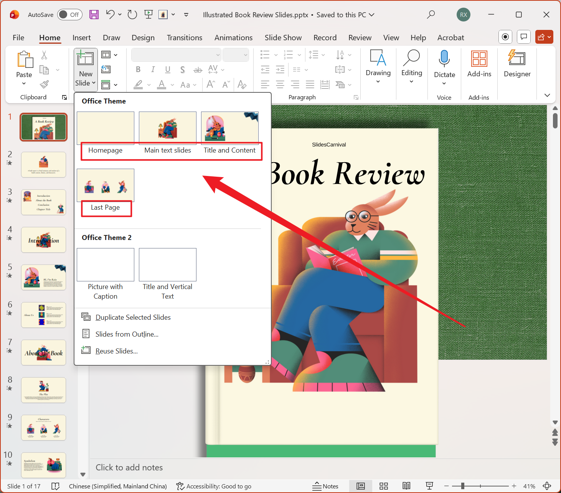The height and width of the screenshot is (493, 561).
Task: Open the Transitions tab
Action: [x=184, y=38]
